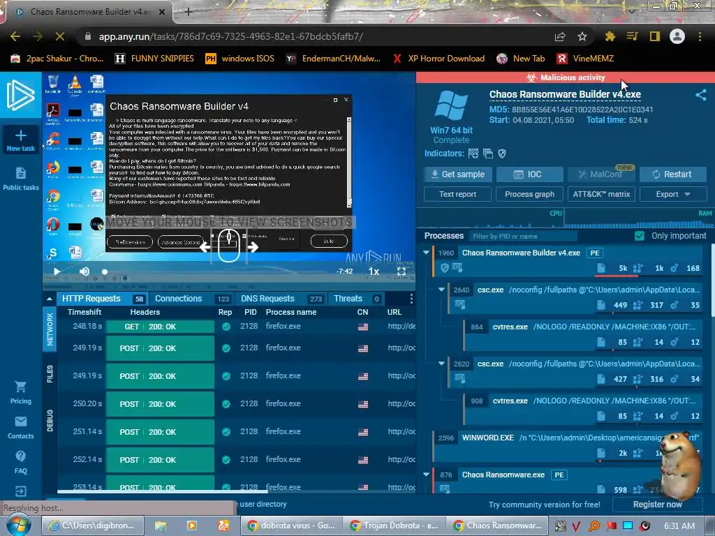Open Public tasks in sidebar
The image size is (715, 536).
(20, 179)
